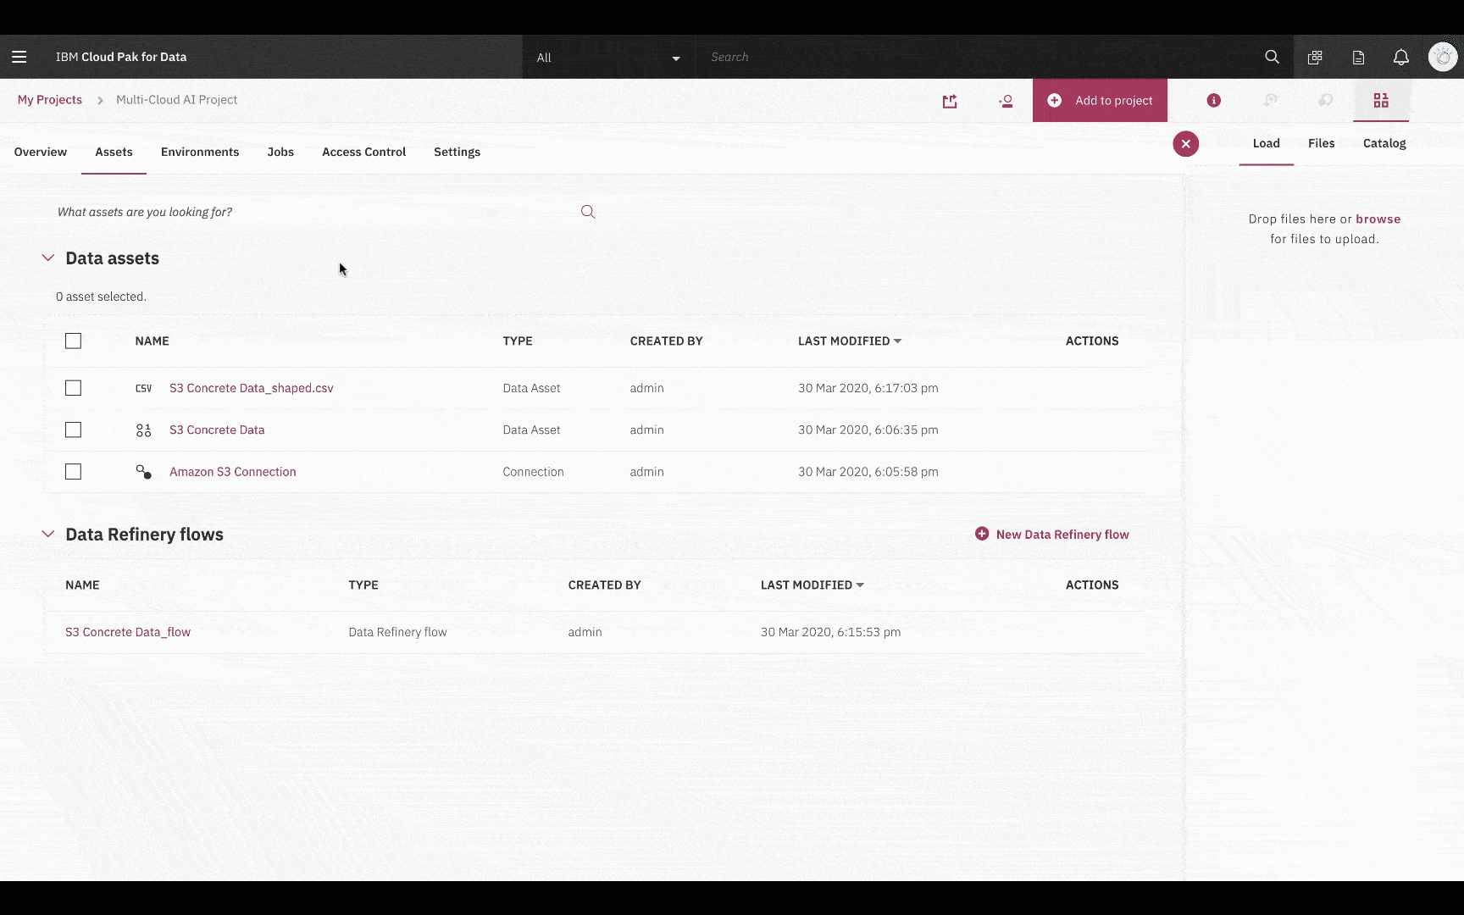Screen dimensions: 1464x915
Task: Open the services catalog icon in header
Action: click(1315, 57)
